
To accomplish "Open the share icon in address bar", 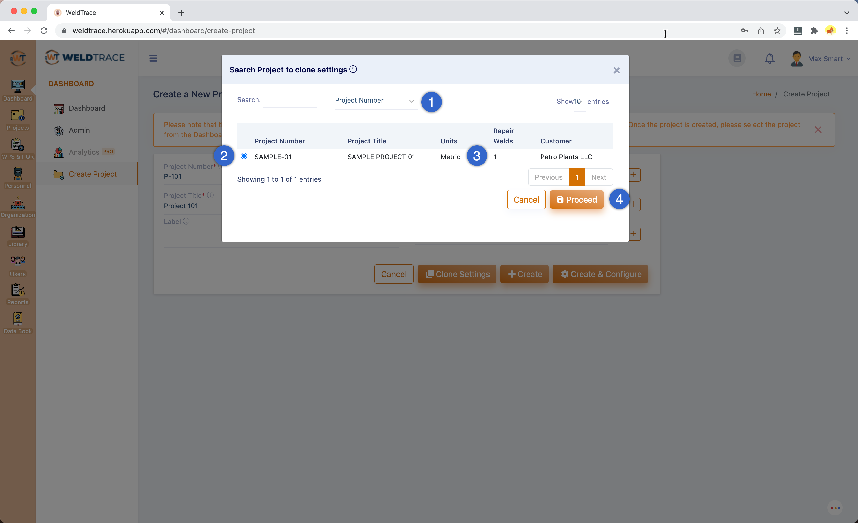I will (x=761, y=31).
